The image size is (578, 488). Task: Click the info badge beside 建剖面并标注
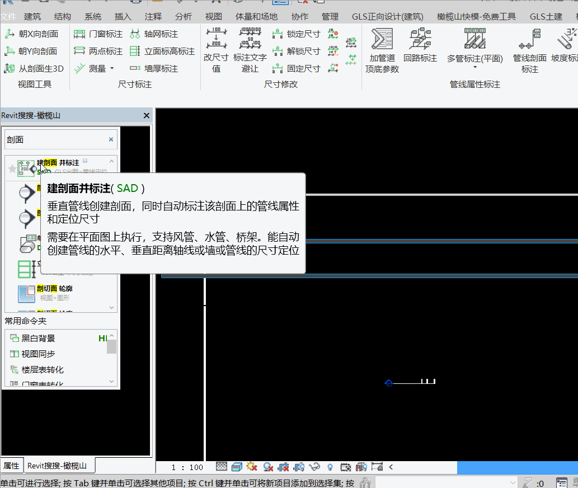pyautogui.click(x=85, y=160)
